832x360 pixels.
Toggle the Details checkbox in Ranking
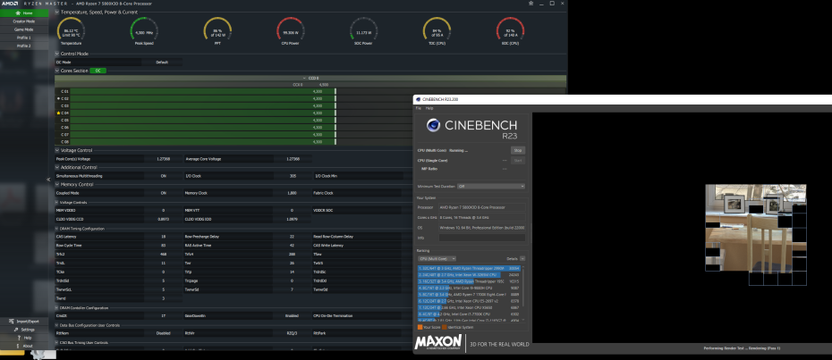tap(522, 258)
